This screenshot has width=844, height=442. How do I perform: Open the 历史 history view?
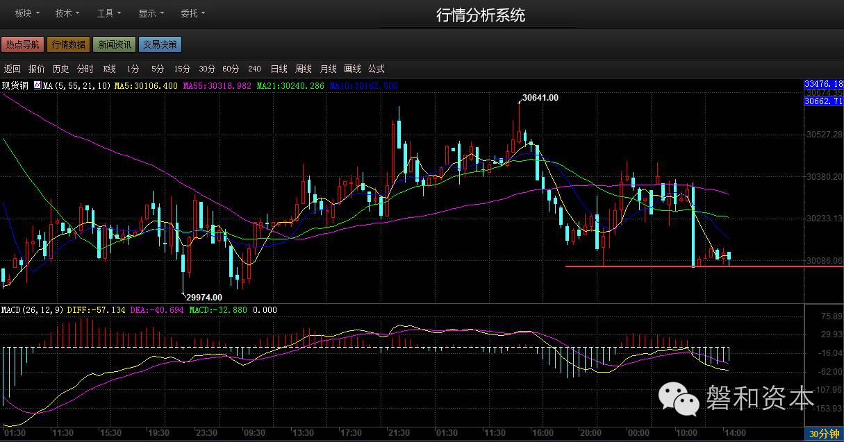61,69
